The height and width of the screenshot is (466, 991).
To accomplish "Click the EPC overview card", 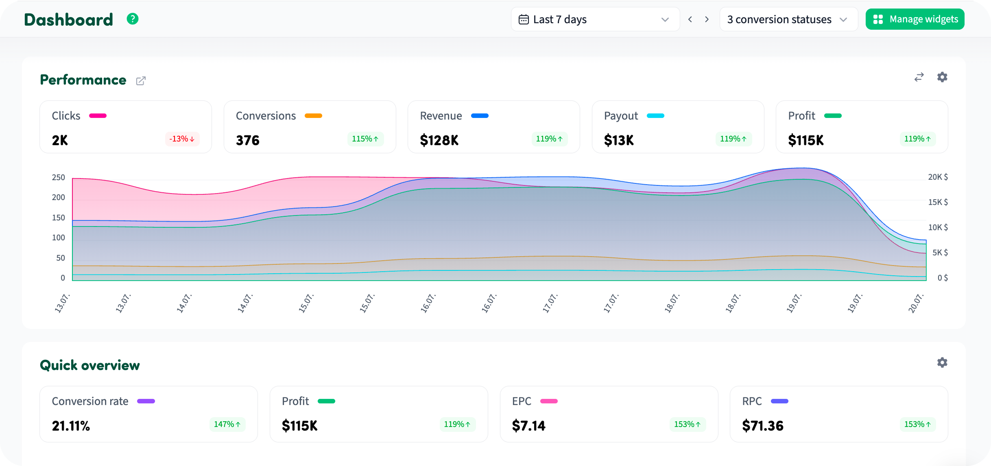I will (609, 414).
